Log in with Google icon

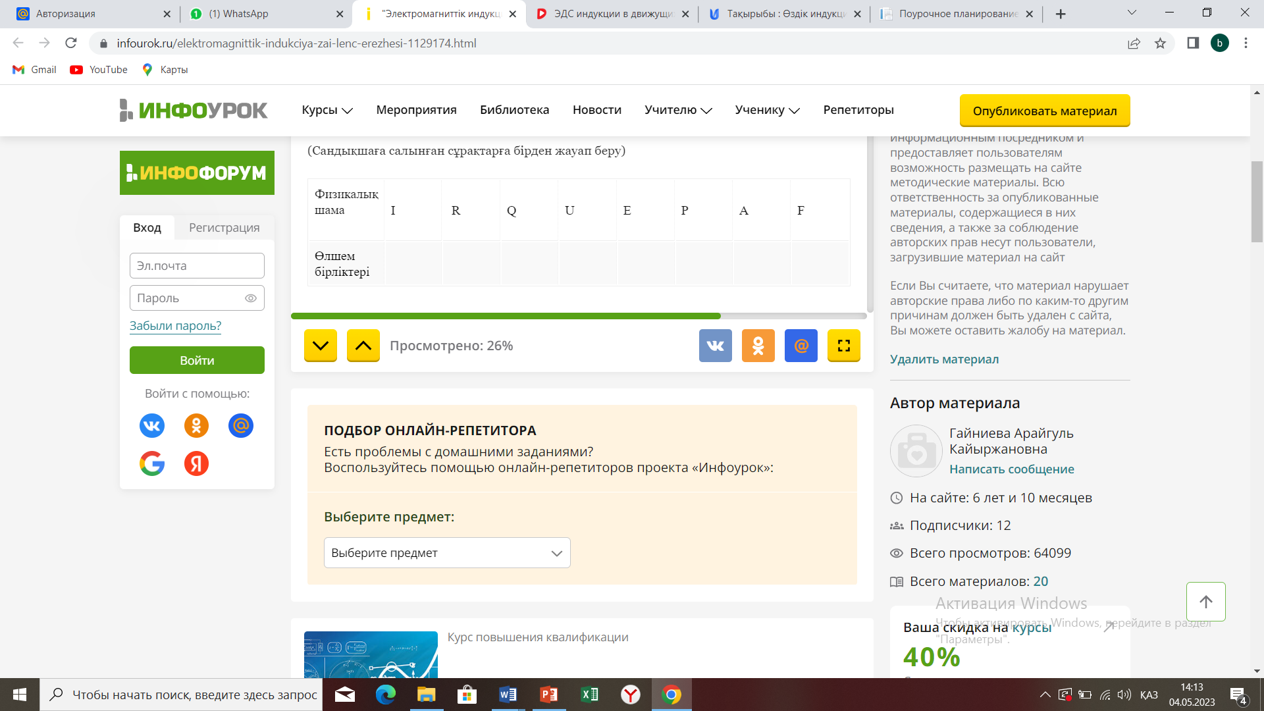click(152, 463)
